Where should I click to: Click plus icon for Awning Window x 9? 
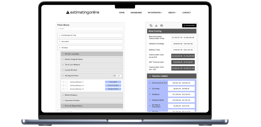(63, 89)
